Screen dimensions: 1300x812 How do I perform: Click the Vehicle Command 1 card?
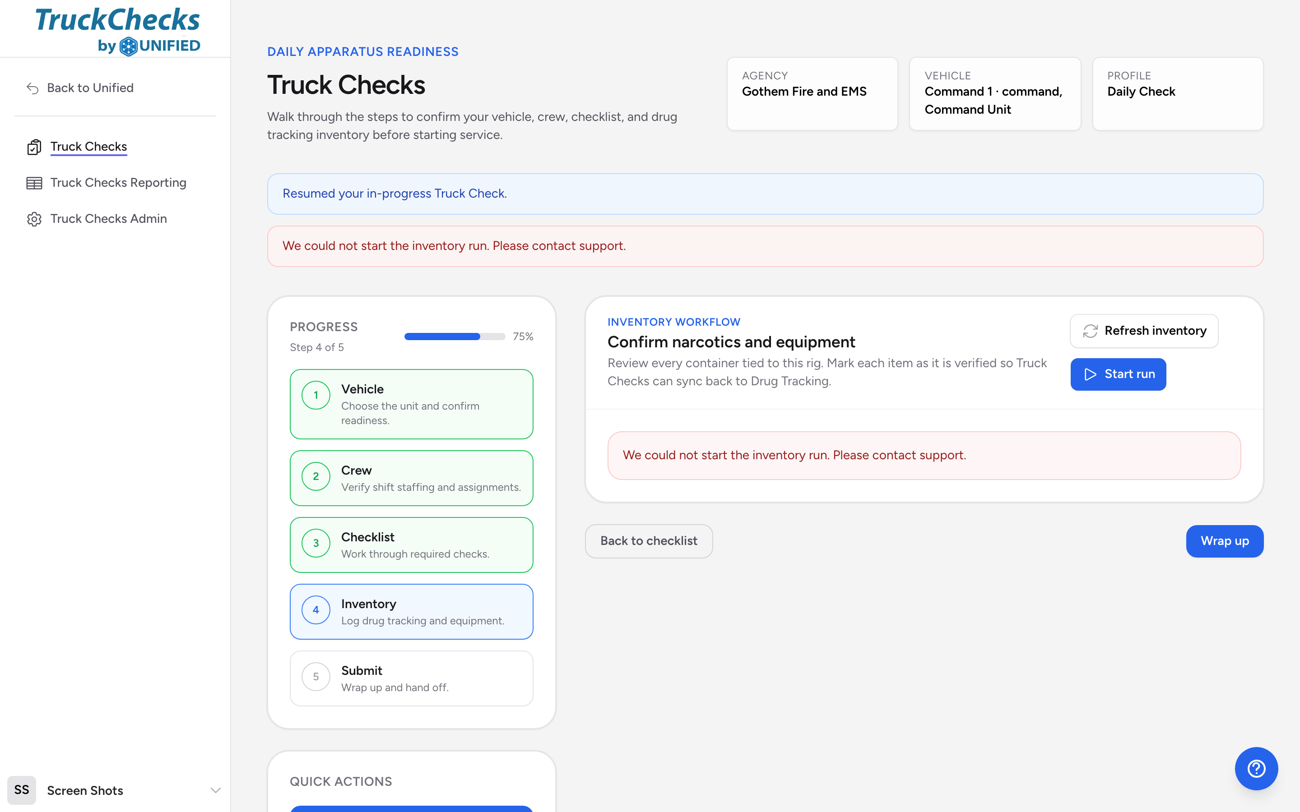[995, 94]
